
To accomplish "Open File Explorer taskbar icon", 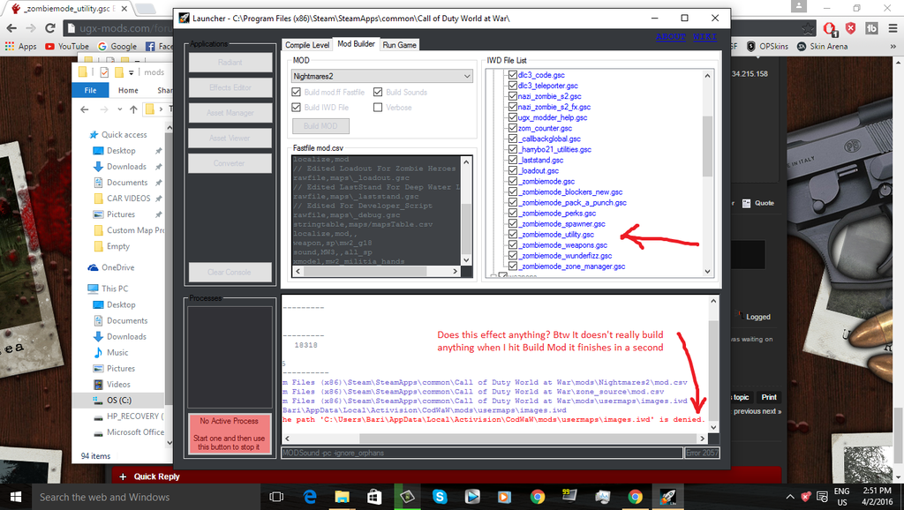I will tap(342, 497).
